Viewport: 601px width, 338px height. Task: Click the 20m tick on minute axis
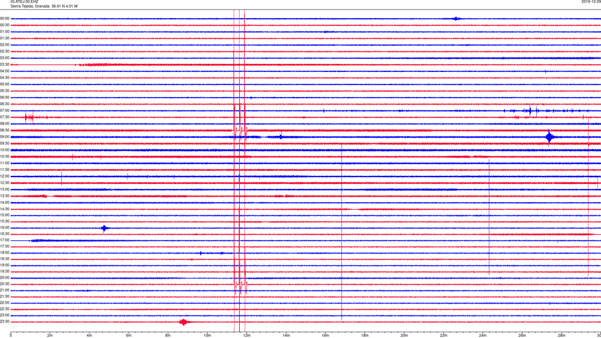(404, 335)
